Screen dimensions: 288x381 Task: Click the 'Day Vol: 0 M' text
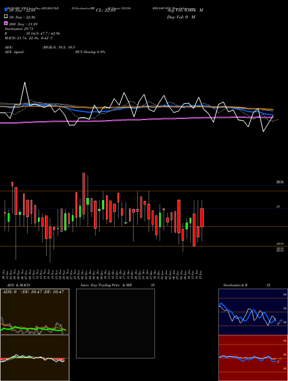(x=181, y=17)
